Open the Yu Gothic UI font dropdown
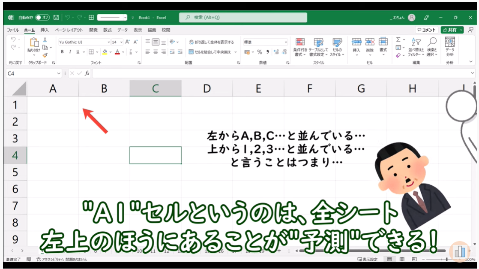479x269 pixels. (109, 42)
